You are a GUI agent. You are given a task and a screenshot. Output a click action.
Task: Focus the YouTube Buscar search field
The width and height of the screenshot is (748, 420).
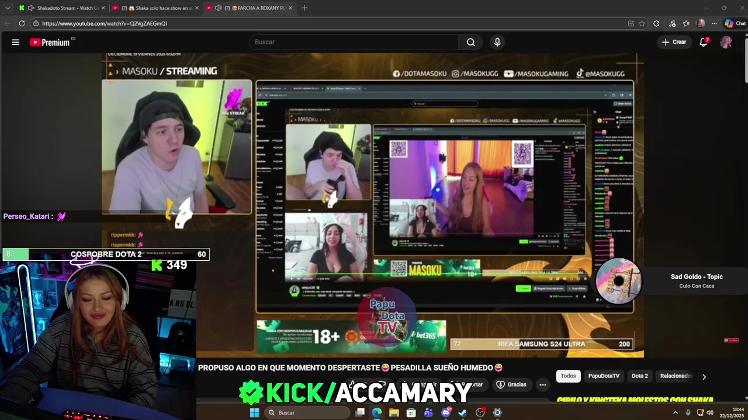point(354,42)
